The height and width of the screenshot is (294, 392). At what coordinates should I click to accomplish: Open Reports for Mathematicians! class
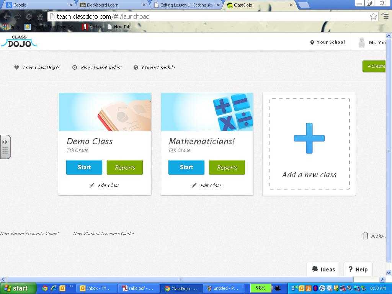[227, 167]
